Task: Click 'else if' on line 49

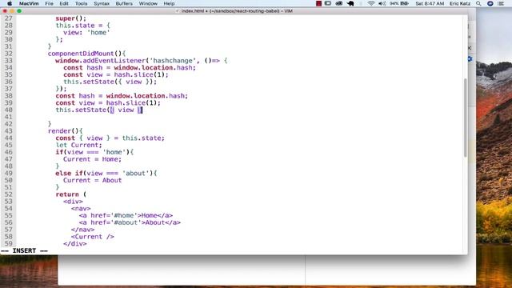Action: (69, 174)
